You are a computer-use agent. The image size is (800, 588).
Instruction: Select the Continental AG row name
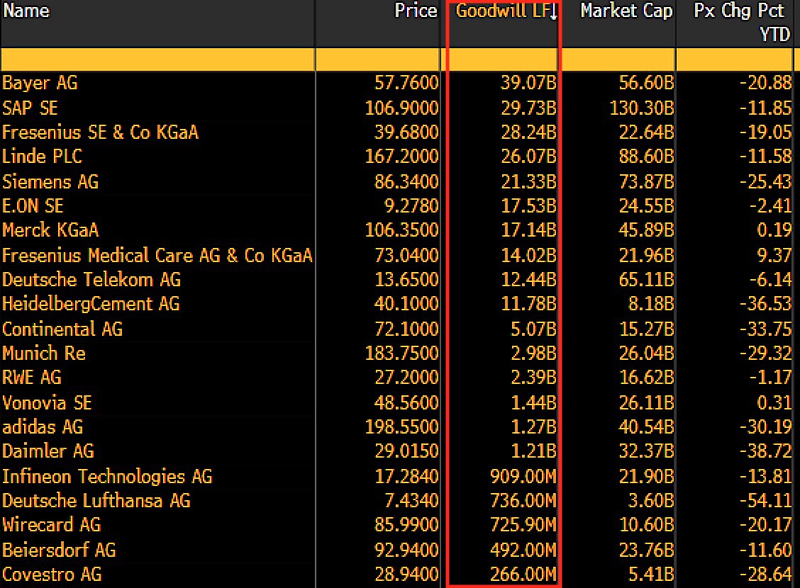[x=62, y=329]
